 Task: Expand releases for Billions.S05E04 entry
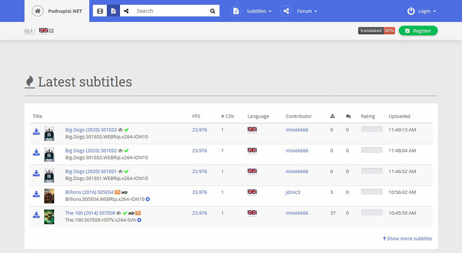click(148, 199)
